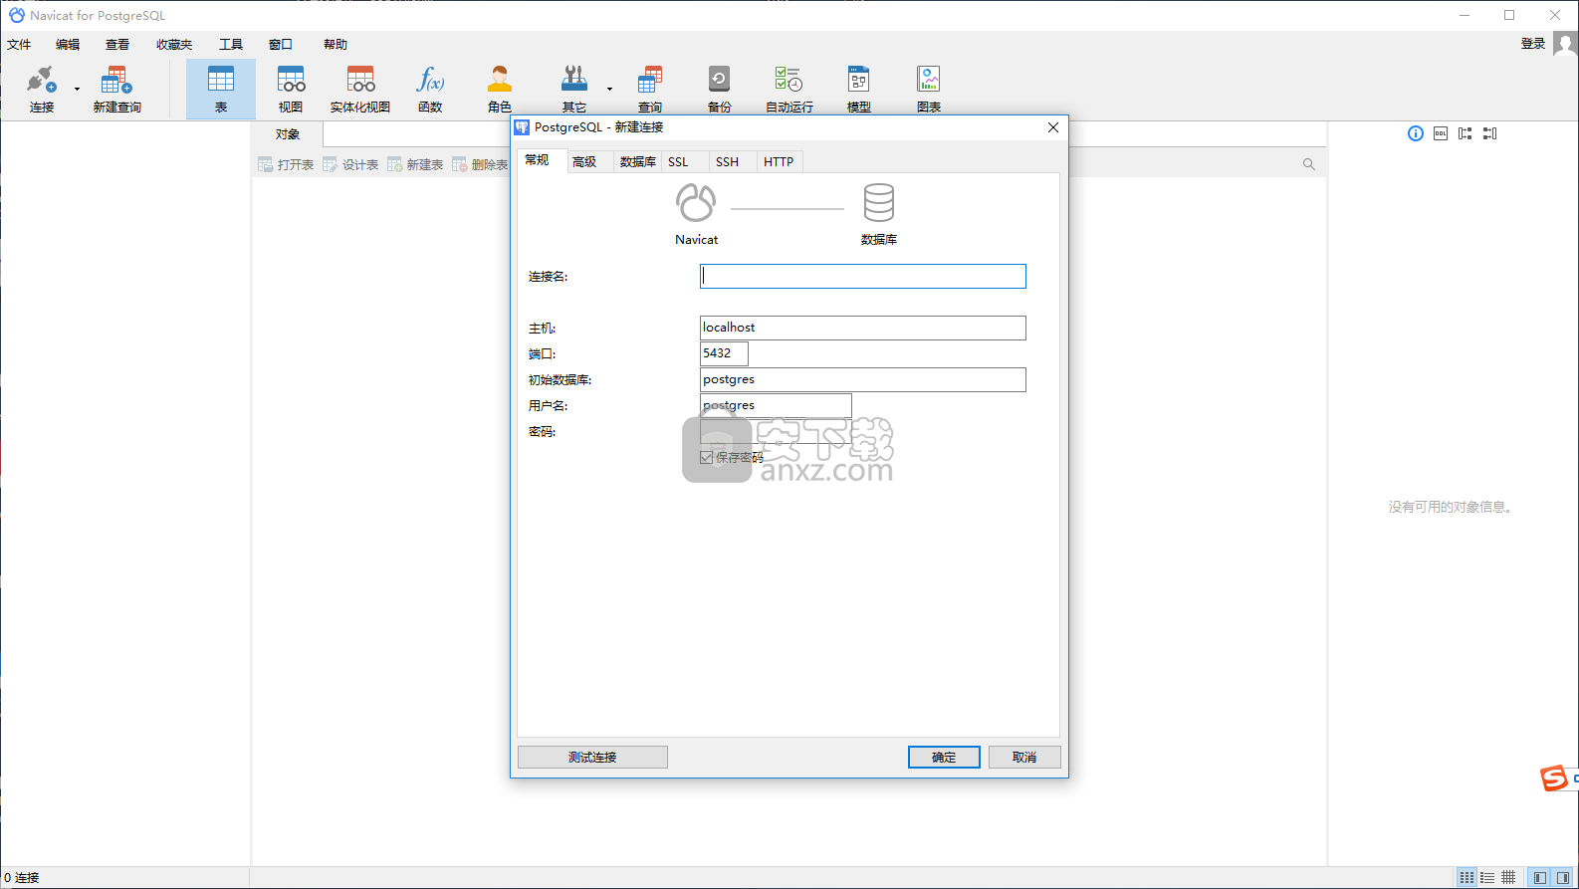Toggle the left pane visibility icon
1579x889 pixels.
coord(1540,877)
